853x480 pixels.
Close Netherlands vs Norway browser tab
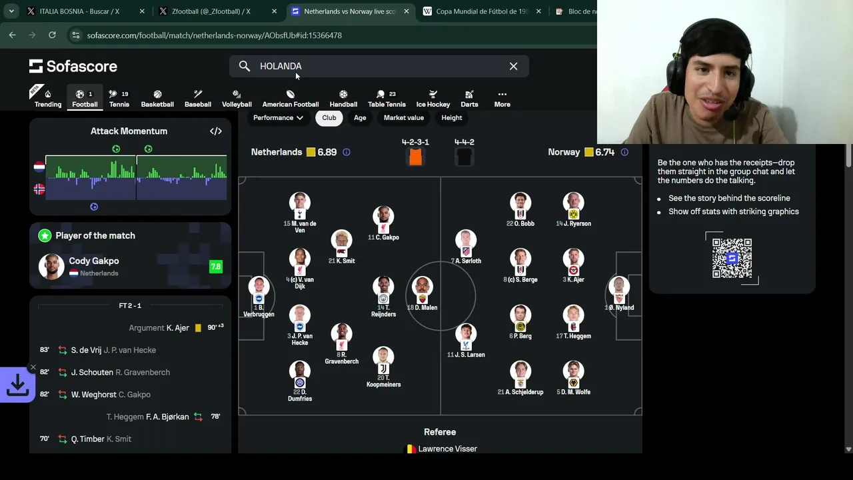coord(407,11)
